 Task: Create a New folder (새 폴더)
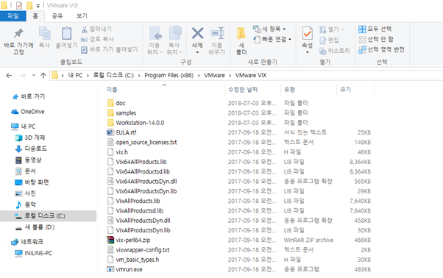241,41
